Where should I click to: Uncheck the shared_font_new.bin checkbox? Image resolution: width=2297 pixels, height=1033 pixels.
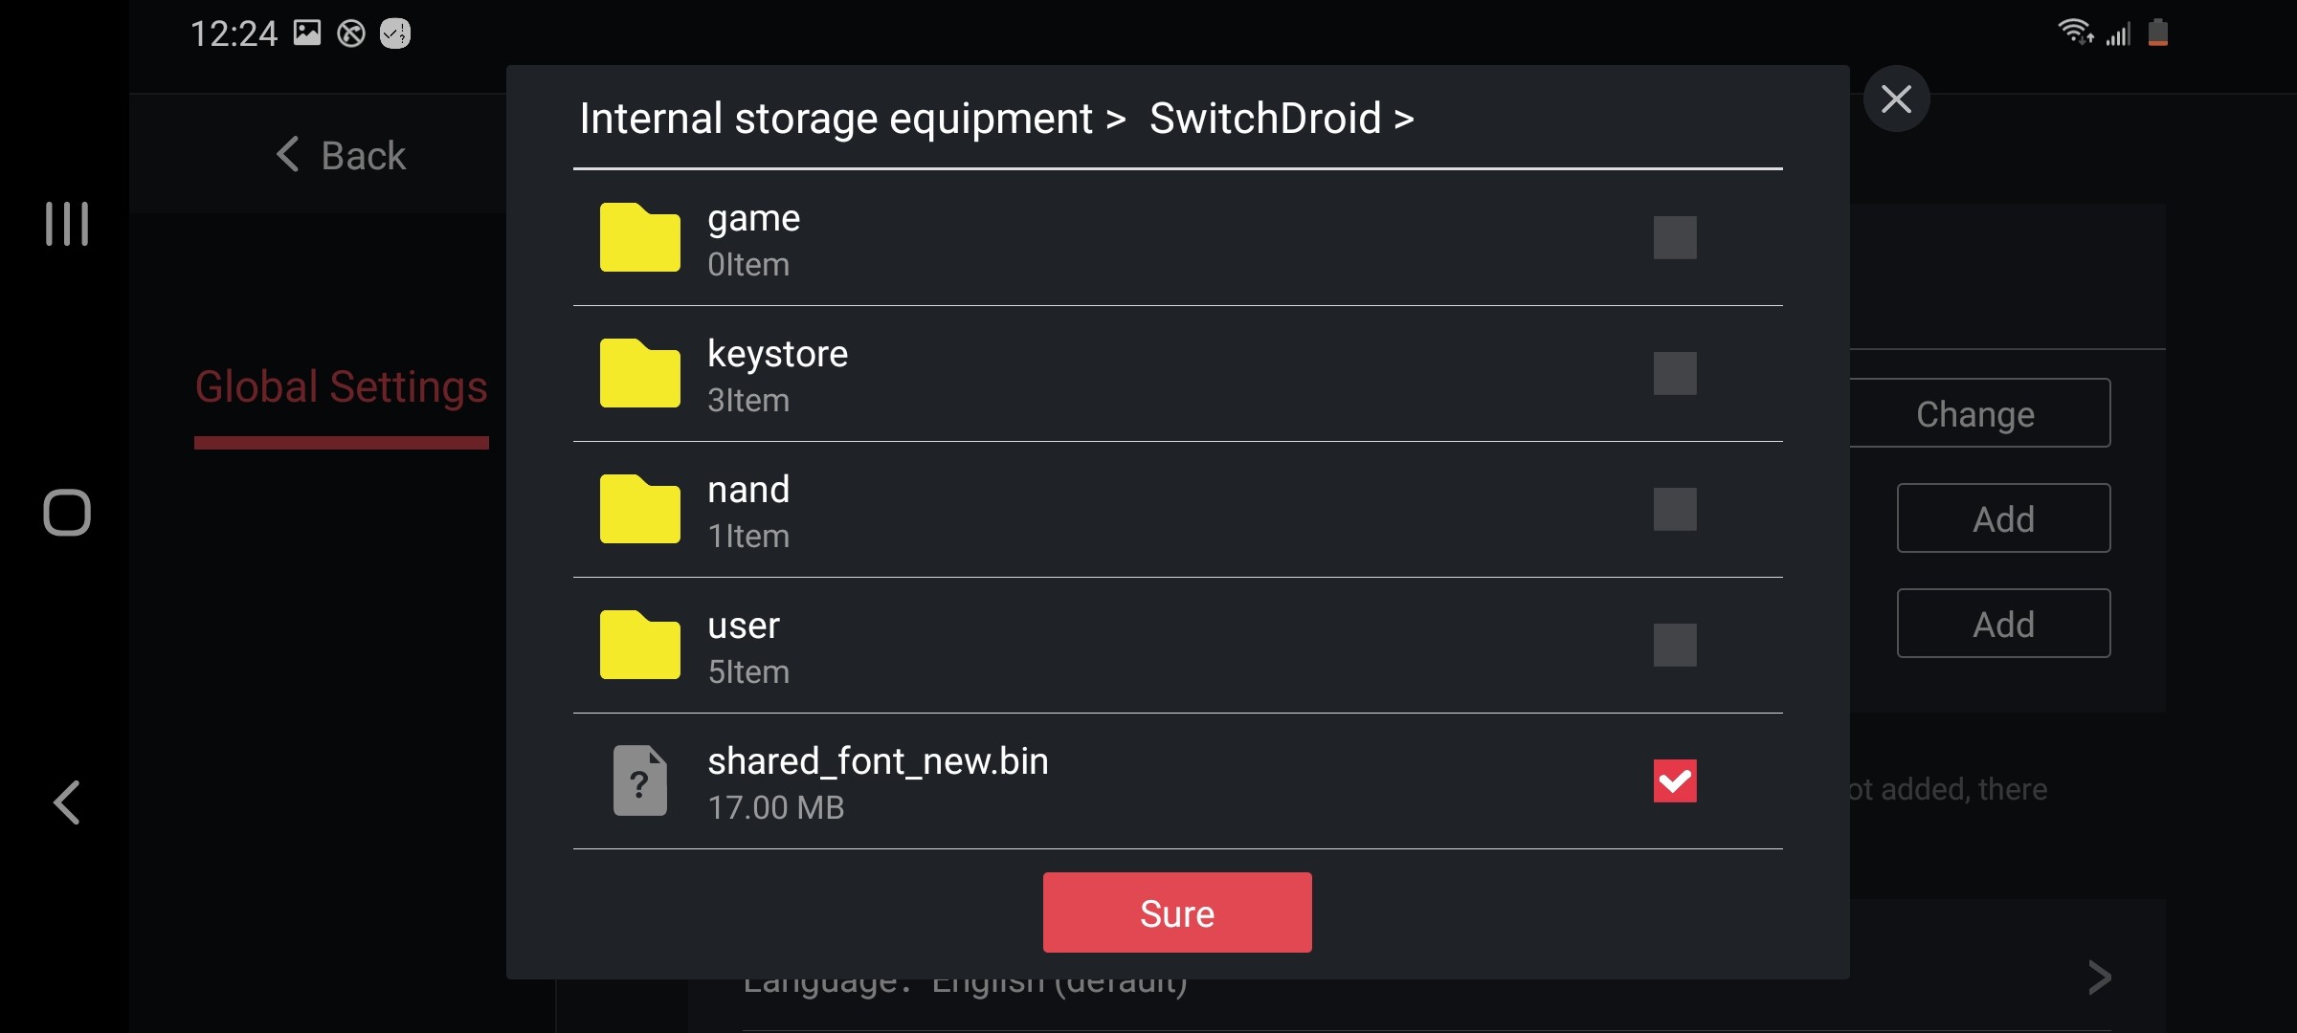tap(1675, 780)
